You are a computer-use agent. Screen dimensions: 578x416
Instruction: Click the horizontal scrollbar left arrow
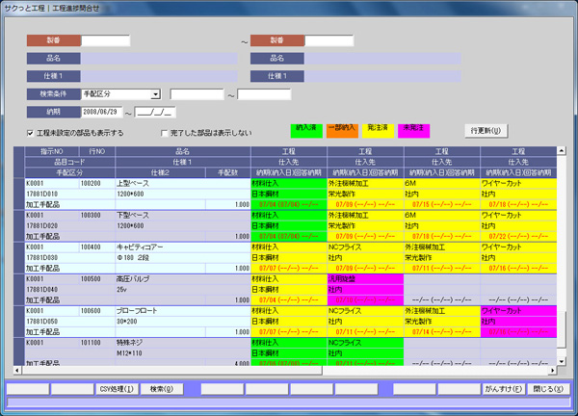[17, 370]
